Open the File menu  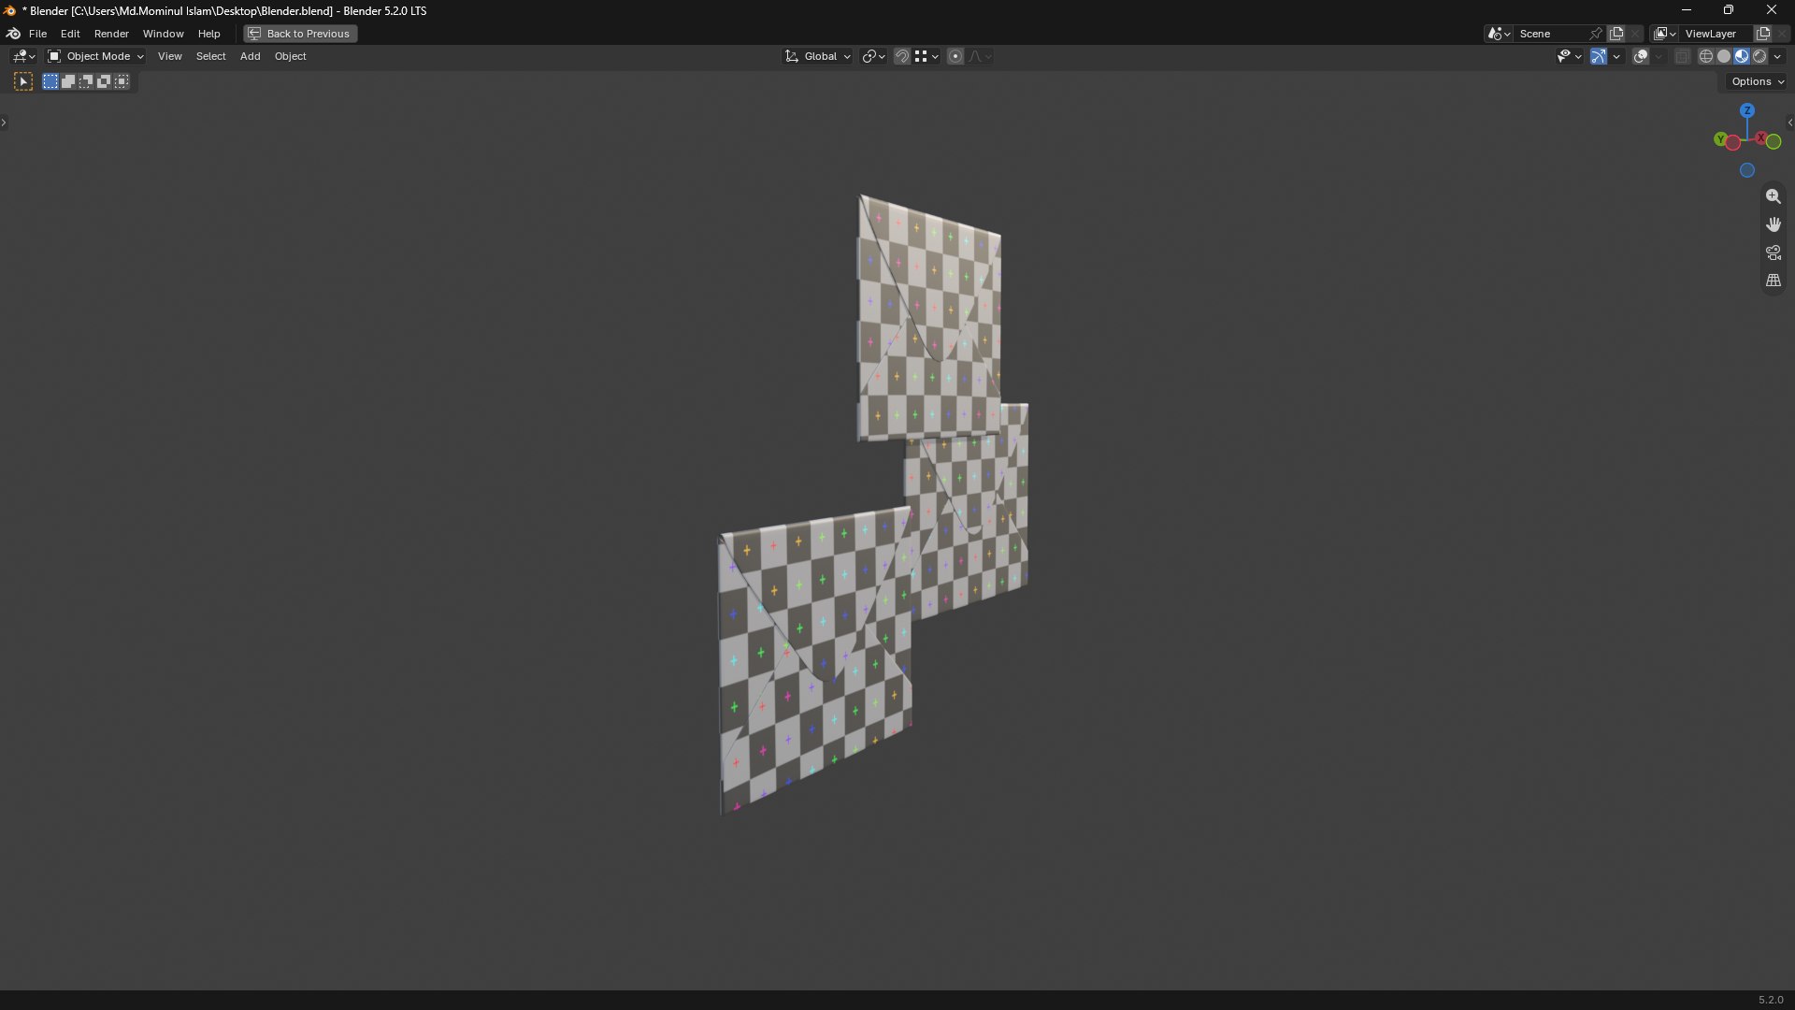37,34
